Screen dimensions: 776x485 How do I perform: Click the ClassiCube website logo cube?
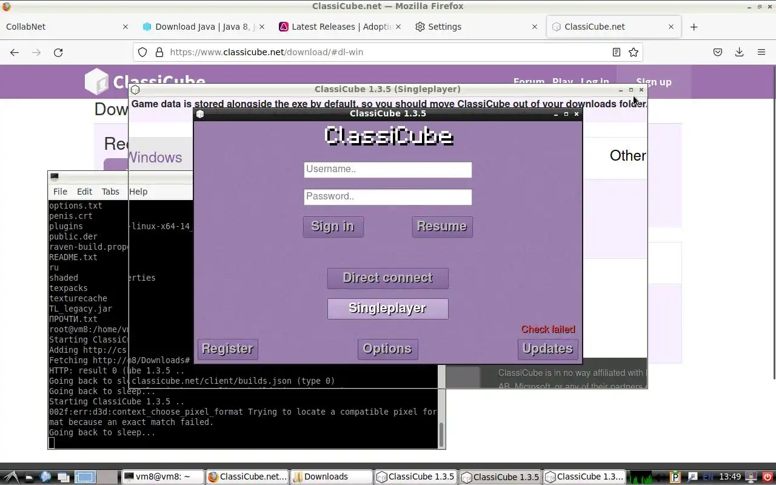pyautogui.click(x=96, y=81)
